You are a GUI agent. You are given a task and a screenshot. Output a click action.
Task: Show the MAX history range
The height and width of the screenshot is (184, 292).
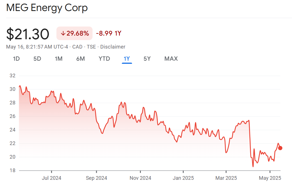click(x=171, y=59)
